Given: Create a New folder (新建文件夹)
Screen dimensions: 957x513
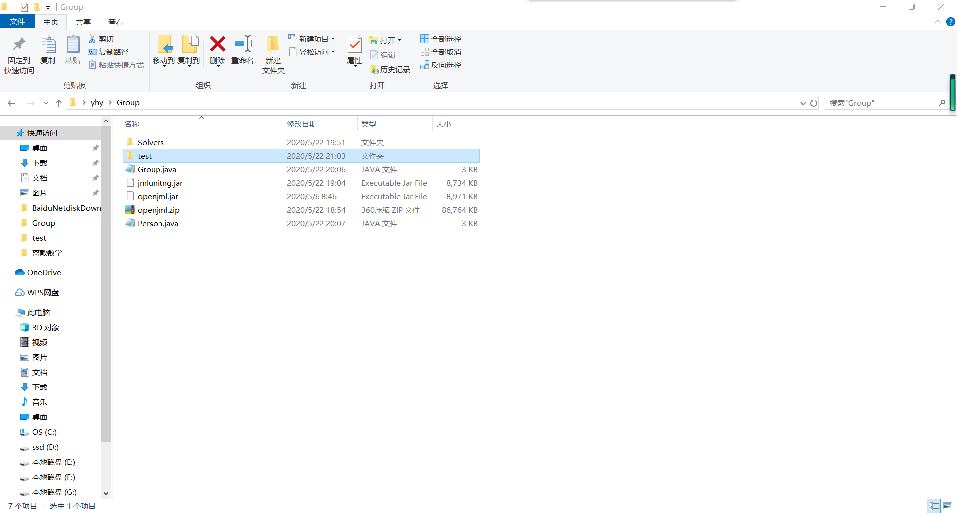Looking at the screenshot, I should click(273, 55).
